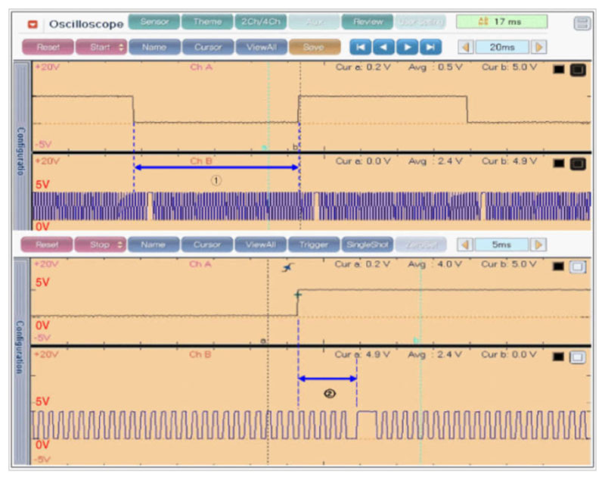The height and width of the screenshot is (480, 605).
Task: Increase the 20ms time base with right arrow
Action: coord(538,47)
